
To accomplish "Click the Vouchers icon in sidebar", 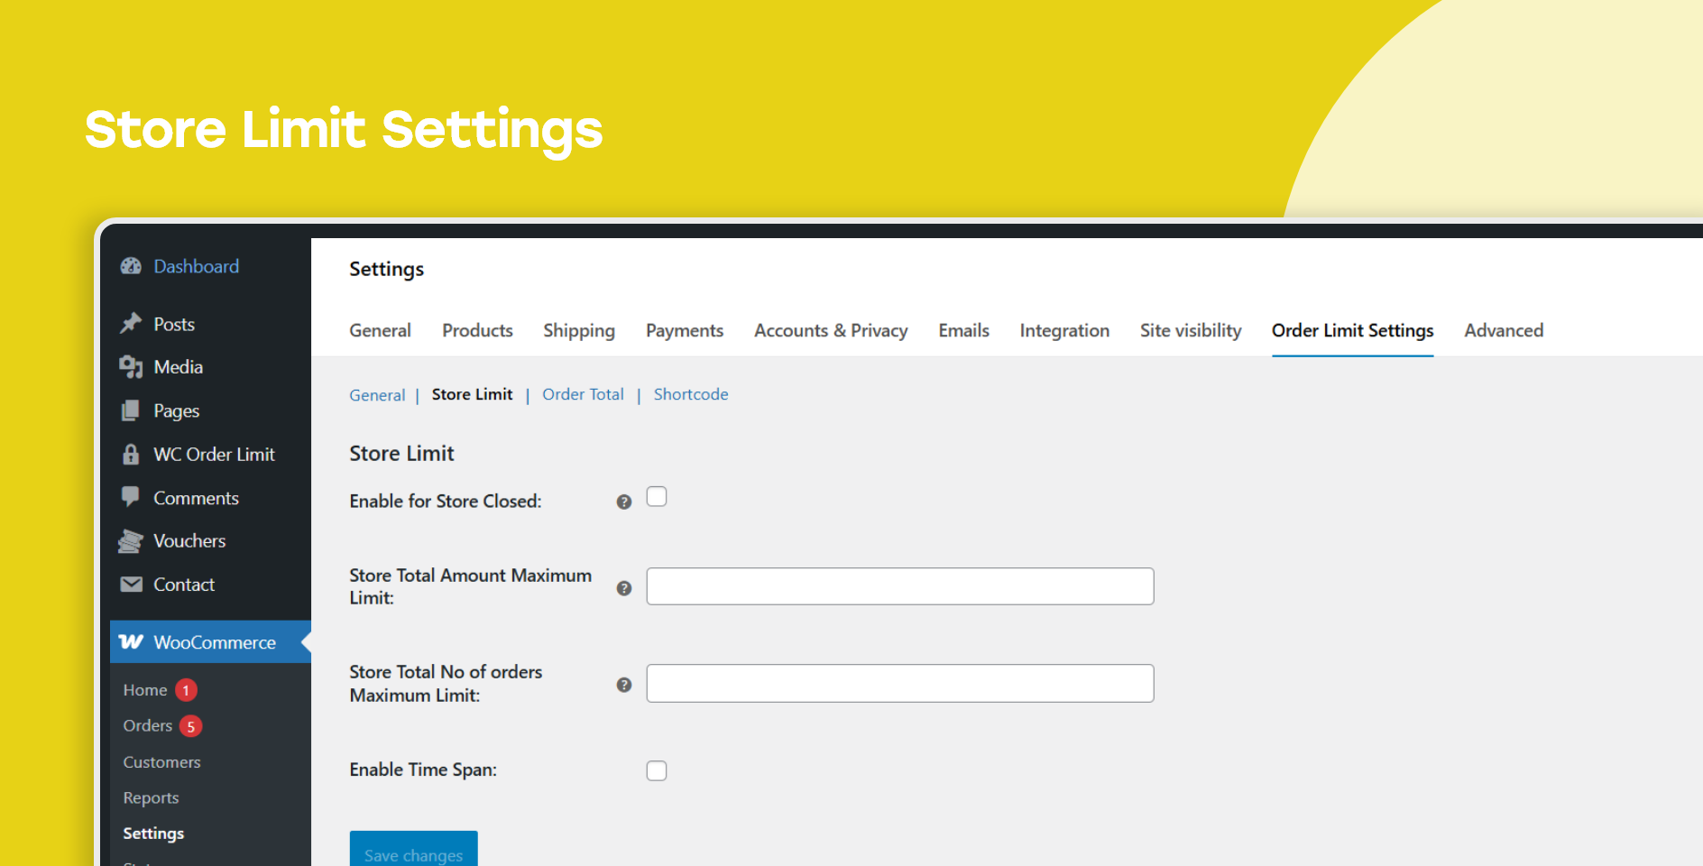I will (131, 540).
